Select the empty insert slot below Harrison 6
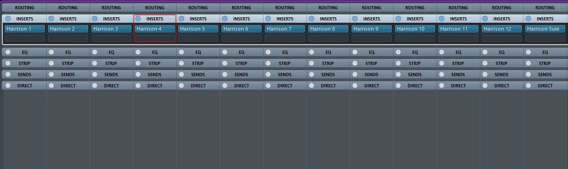Viewport: 568px width, 169px height. 242,38
